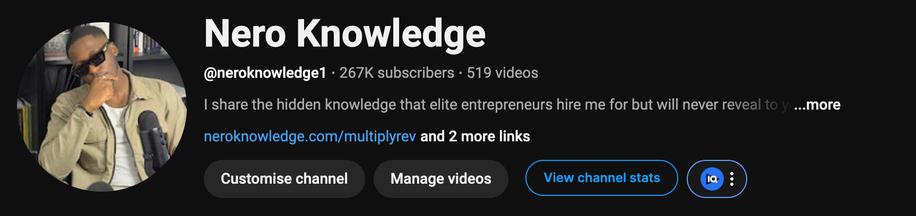Click the "I share the hidden knowledge" description
Screen dimensions: 916x216
coord(496,105)
